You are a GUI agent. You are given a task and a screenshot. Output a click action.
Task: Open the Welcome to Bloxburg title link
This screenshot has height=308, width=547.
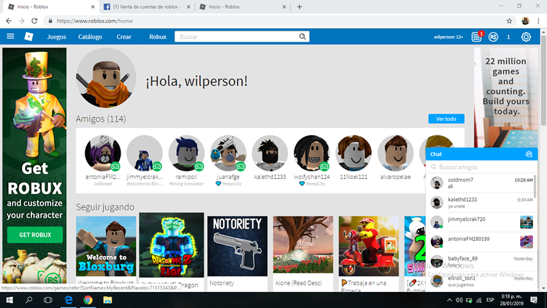point(106,282)
